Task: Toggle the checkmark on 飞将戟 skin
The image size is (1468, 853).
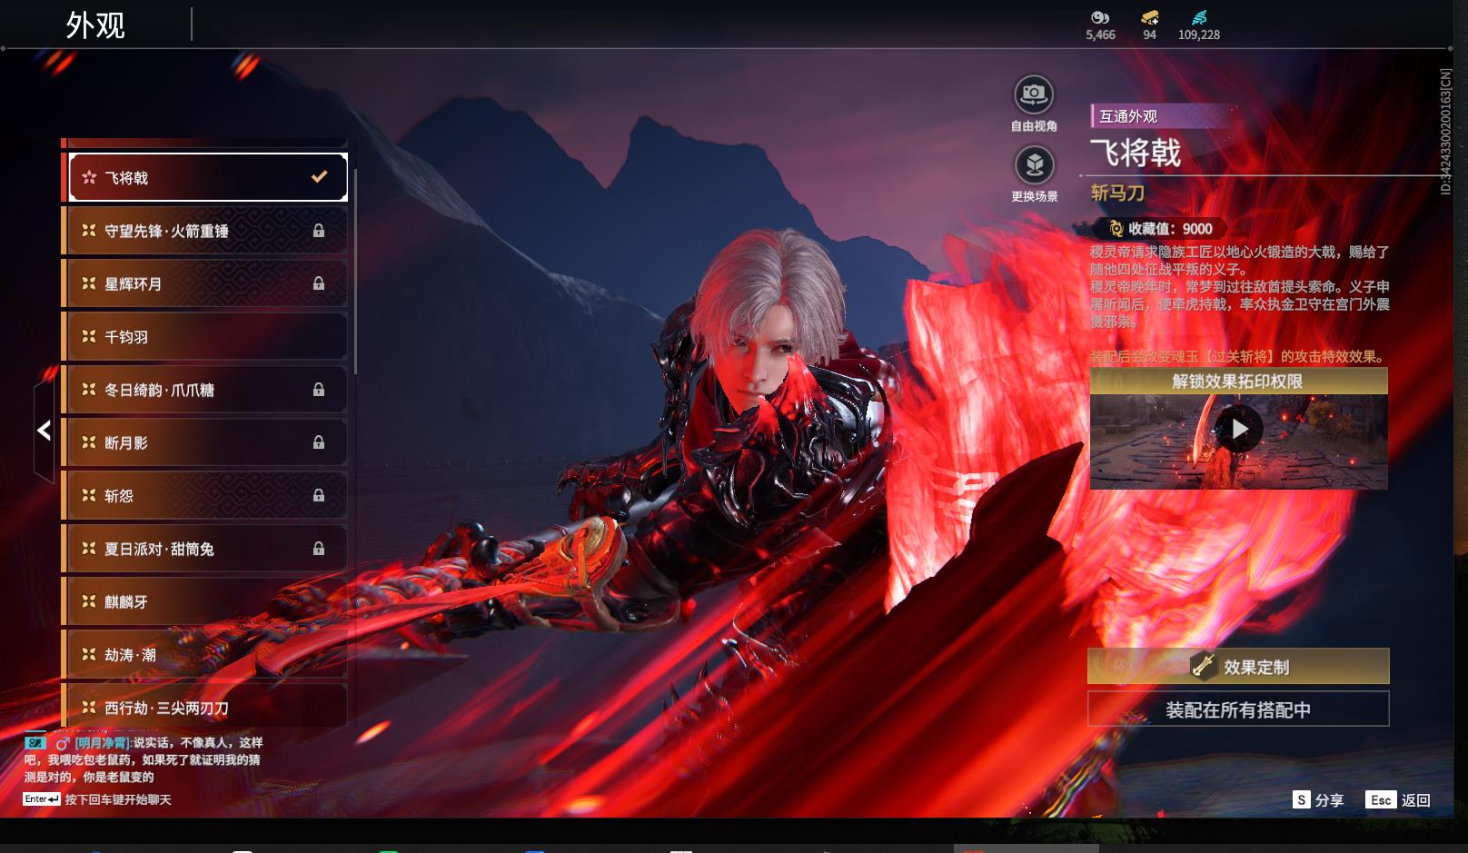Action: pos(319,177)
